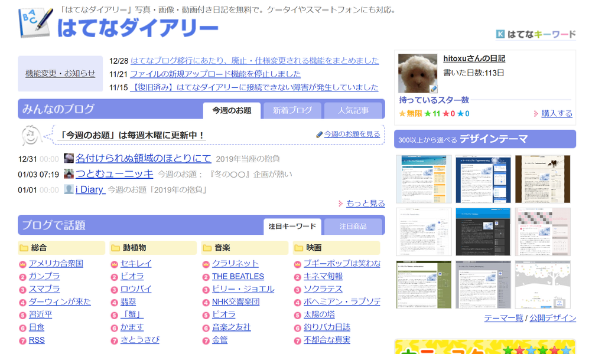Switch to the 注目商品 tab
Viewport: 605px width, 354px height.
click(x=353, y=227)
